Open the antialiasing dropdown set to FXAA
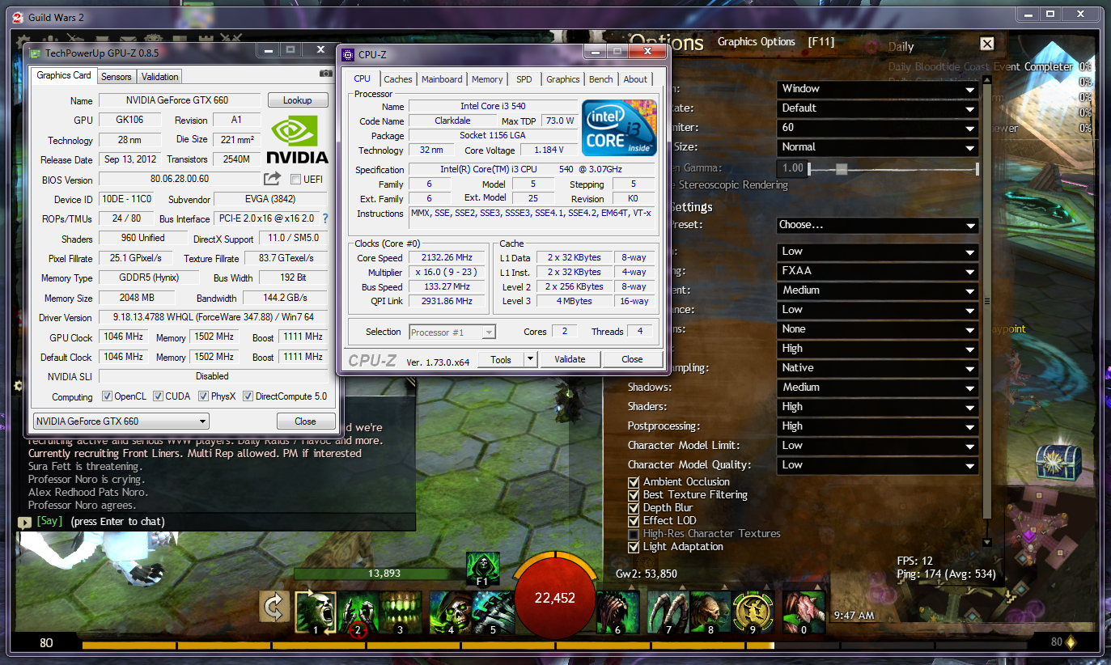The width and height of the screenshot is (1111, 665). [877, 271]
